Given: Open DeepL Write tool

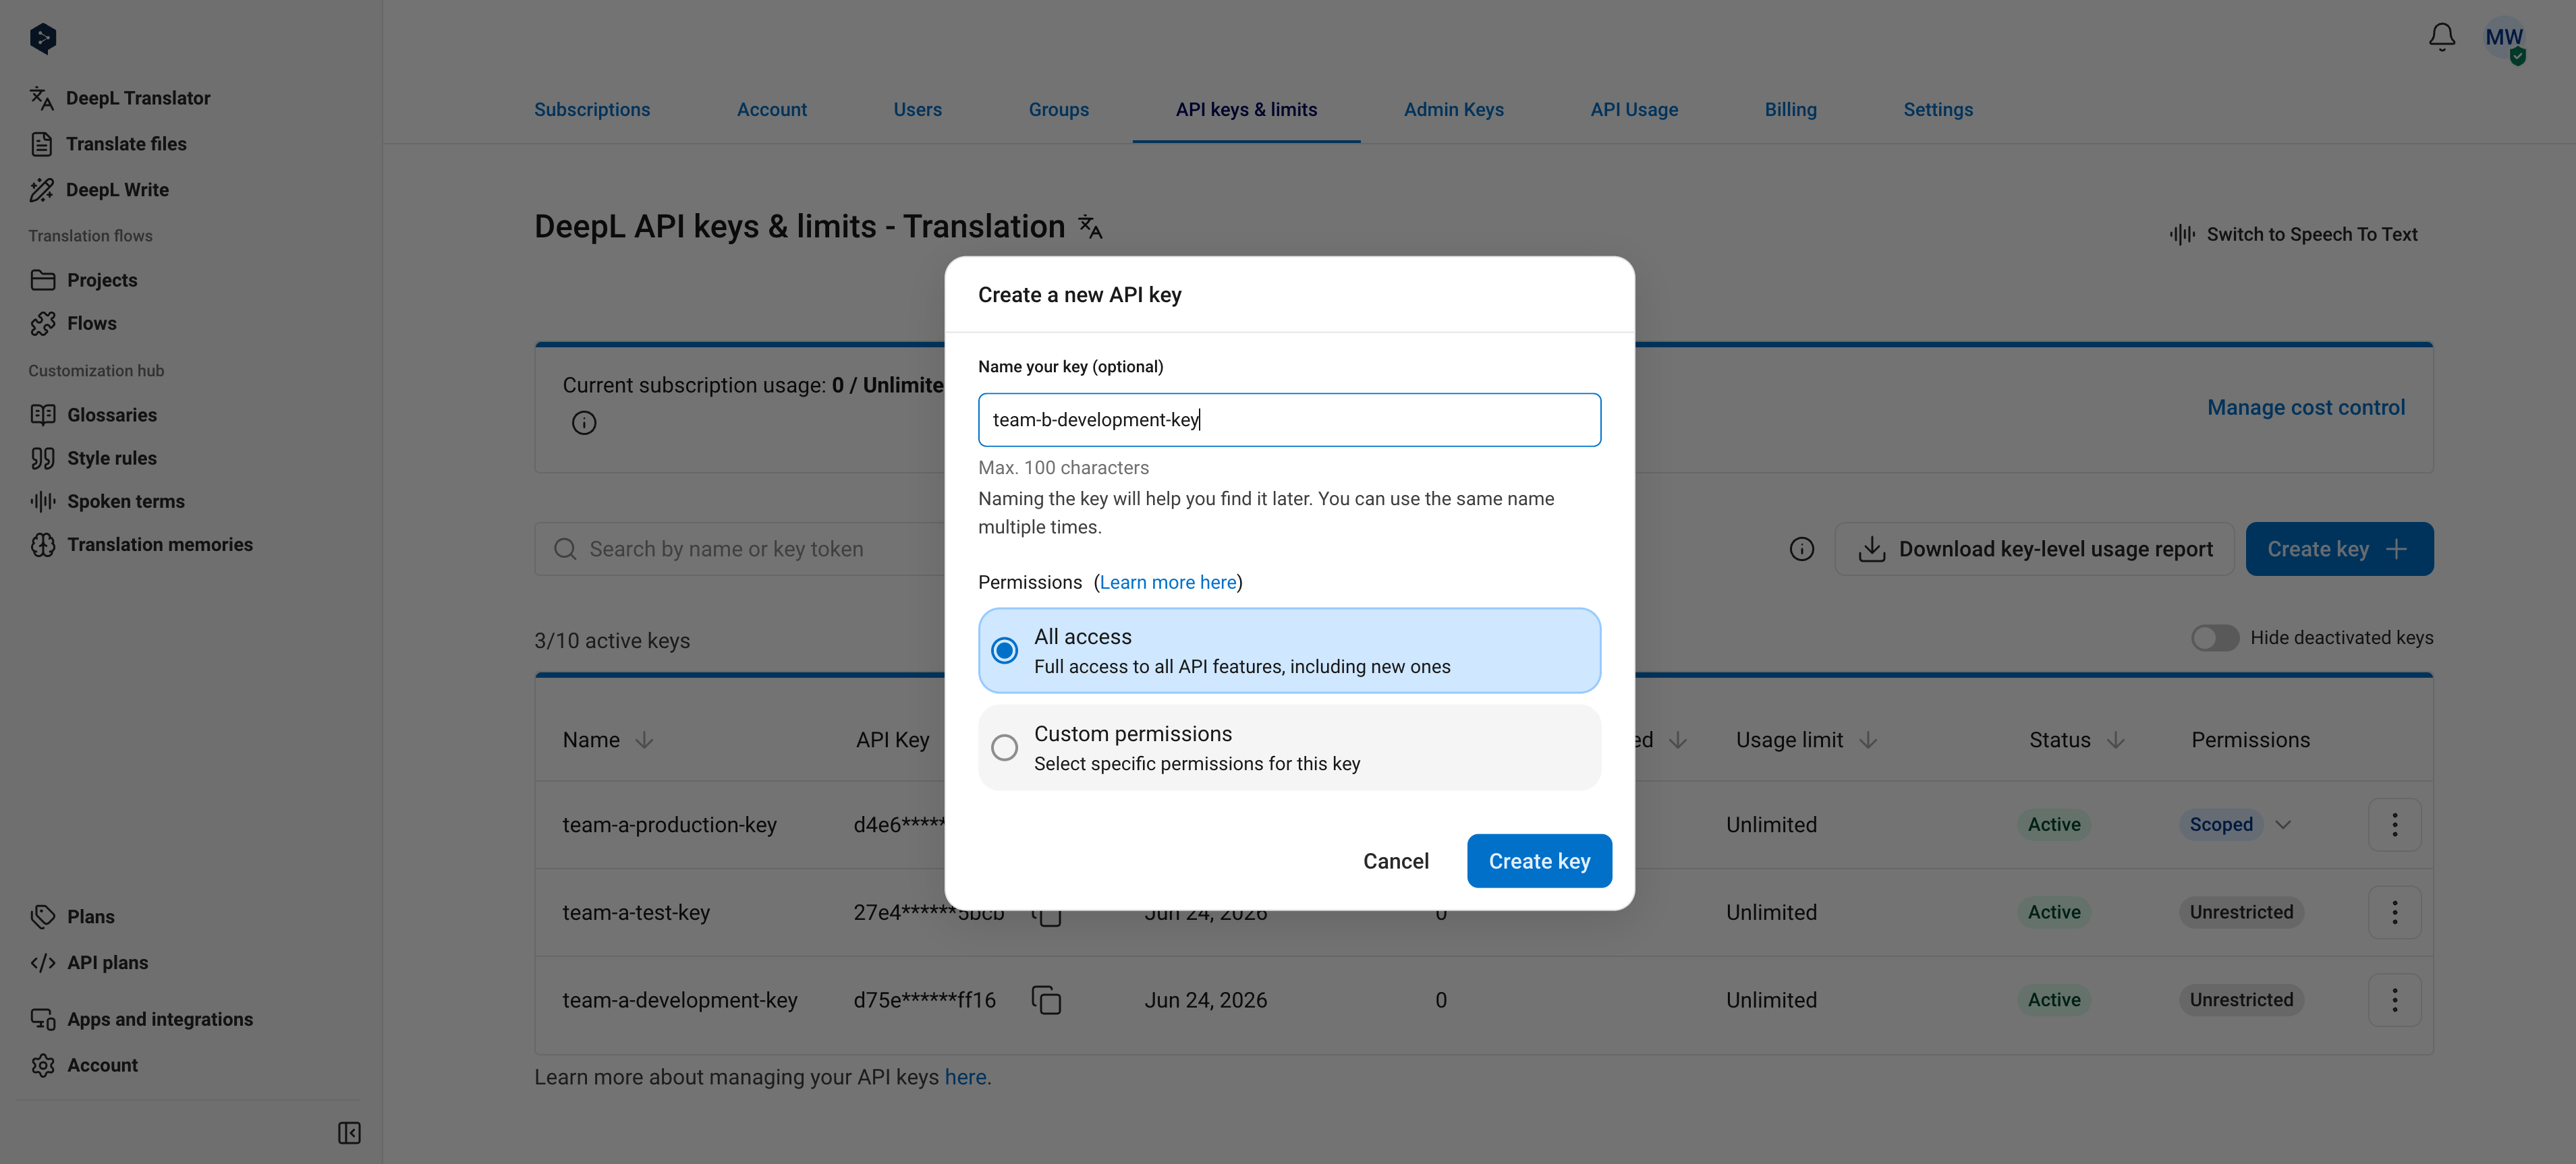Looking at the screenshot, I should (99, 190).
